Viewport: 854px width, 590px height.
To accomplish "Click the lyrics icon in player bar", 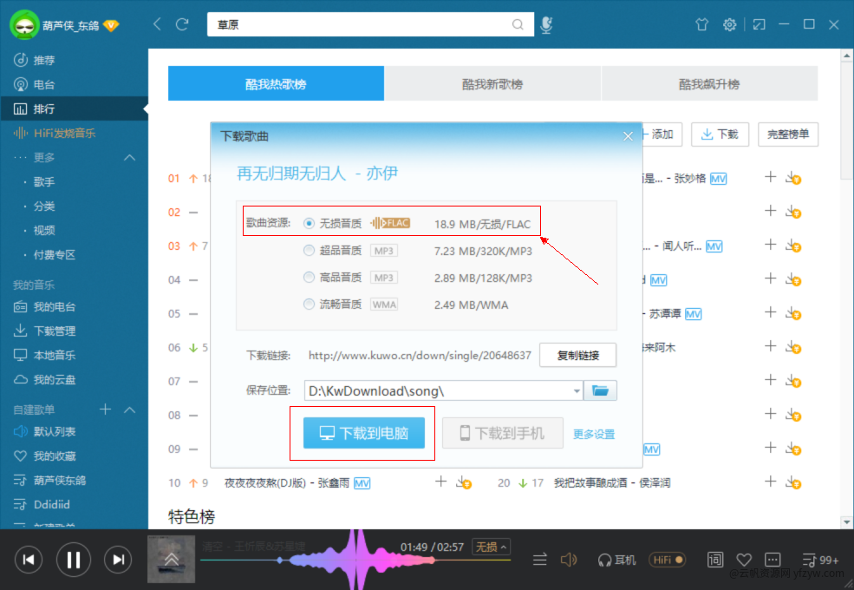I will 715,560.
